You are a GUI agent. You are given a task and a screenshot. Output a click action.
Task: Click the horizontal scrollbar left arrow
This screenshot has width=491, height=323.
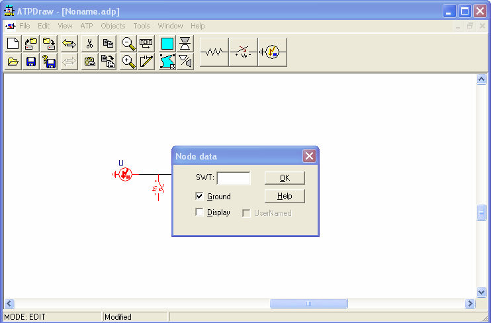(x=9, y=303)
